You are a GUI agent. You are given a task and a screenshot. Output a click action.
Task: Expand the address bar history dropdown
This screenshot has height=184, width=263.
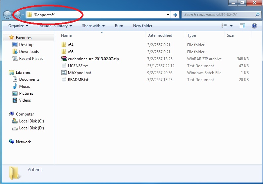pos(168,15)
